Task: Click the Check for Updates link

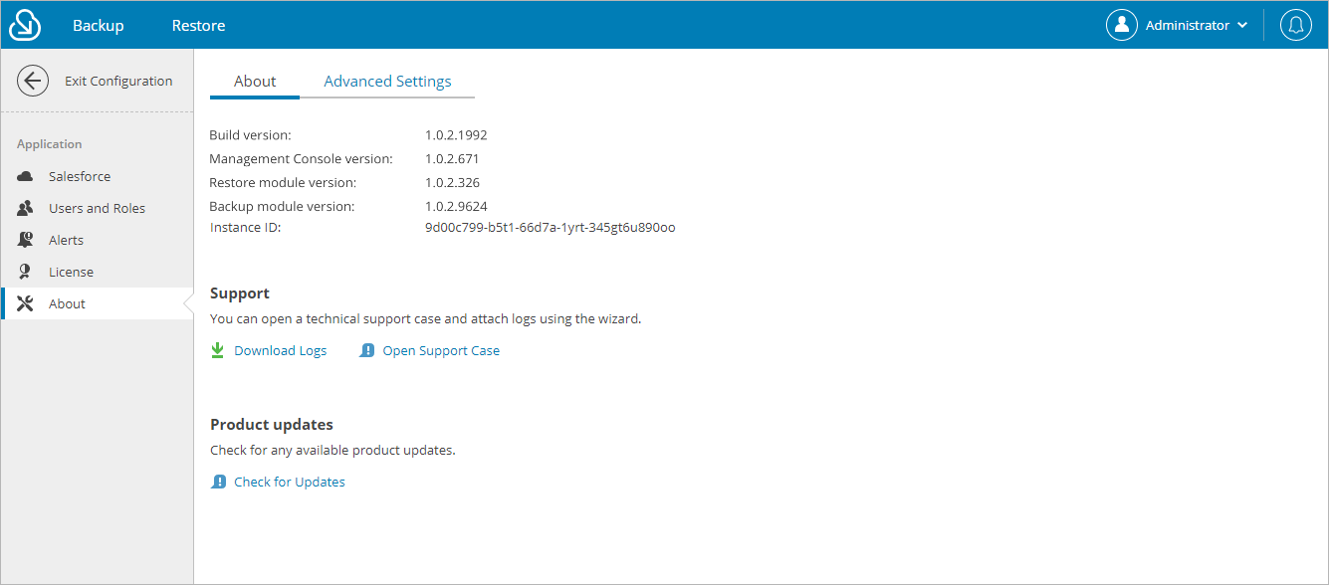Action: tap(290, 482)
